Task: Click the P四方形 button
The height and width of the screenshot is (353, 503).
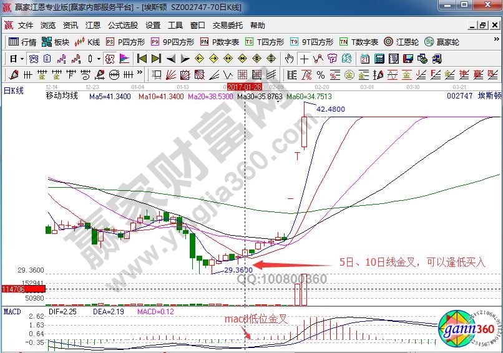Action: (x=125, y=42)
